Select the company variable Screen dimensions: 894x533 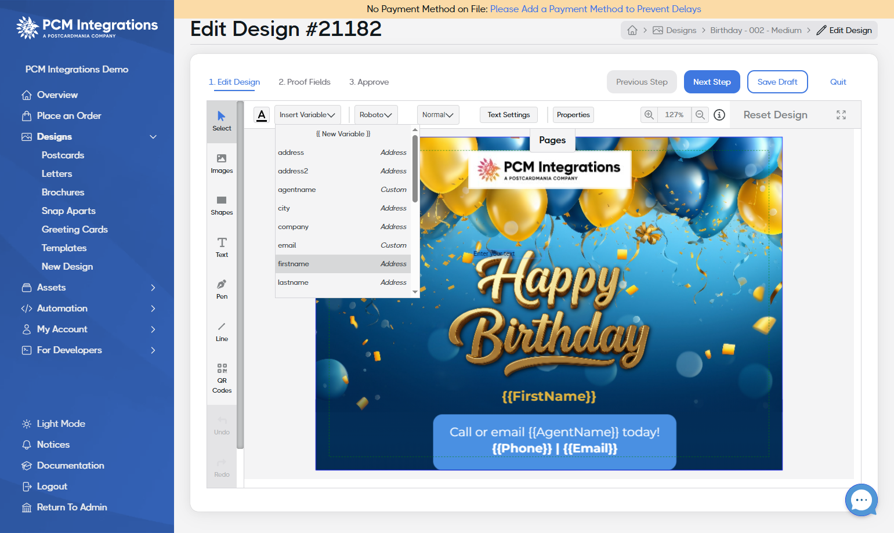point(342,227)
